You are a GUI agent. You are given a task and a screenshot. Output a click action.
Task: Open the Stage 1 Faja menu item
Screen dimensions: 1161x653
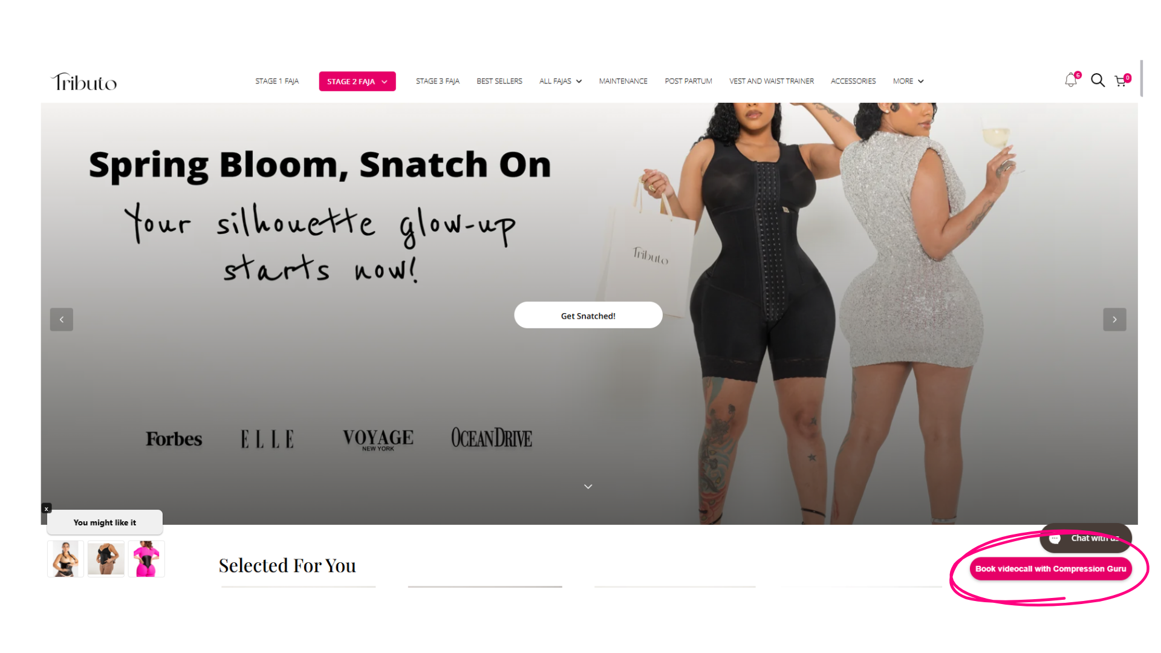click(277, 81)
